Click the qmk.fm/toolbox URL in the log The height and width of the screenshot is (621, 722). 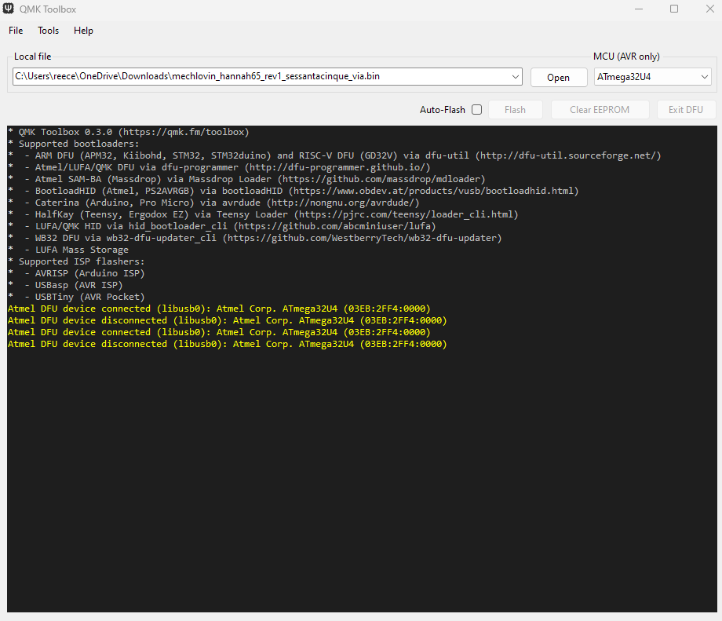pyautogui.click(x=184, y=132)
